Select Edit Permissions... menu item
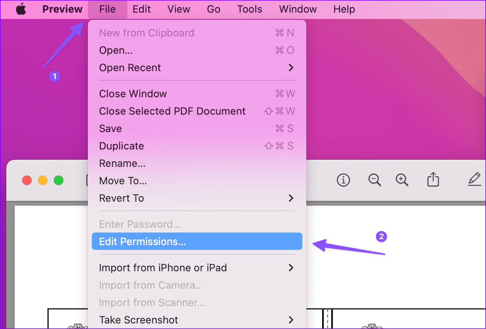Screen dimensions: 486x329 pyautogui.click(x=197, y=242)
